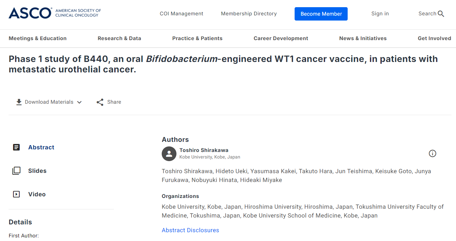Click the download arrow icon
Image resolution: width=456 pixels, height=241 pixels.
click(x=19, y=102)
